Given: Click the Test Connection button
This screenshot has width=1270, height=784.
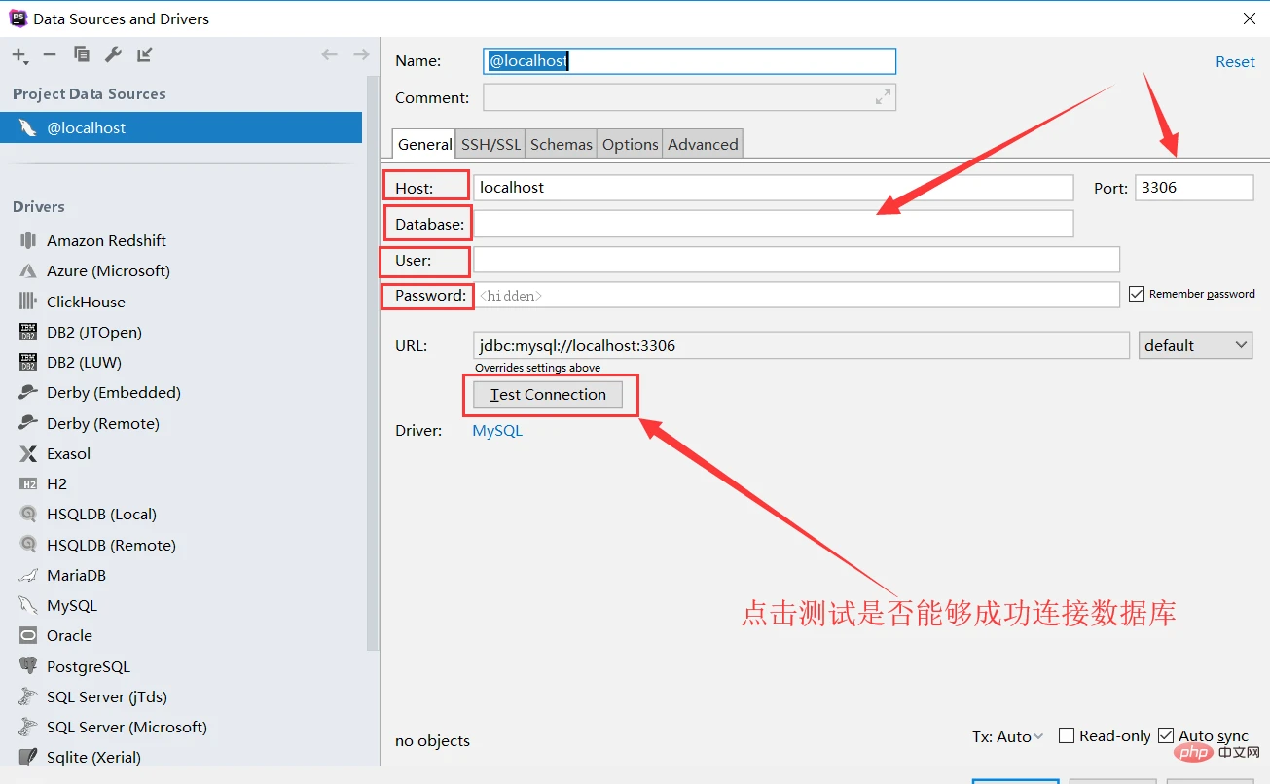Looking at the screenshot, I should pyautogui.click(x=548, y=394).
